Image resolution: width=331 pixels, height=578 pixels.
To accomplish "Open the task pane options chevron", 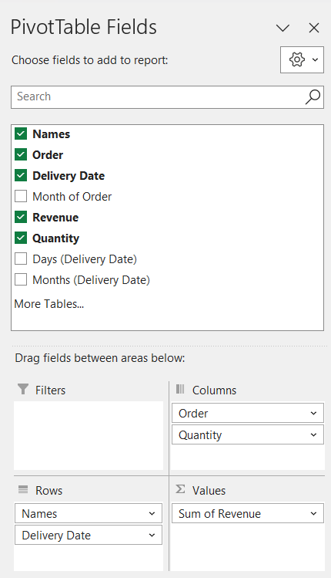I will 283,28.
